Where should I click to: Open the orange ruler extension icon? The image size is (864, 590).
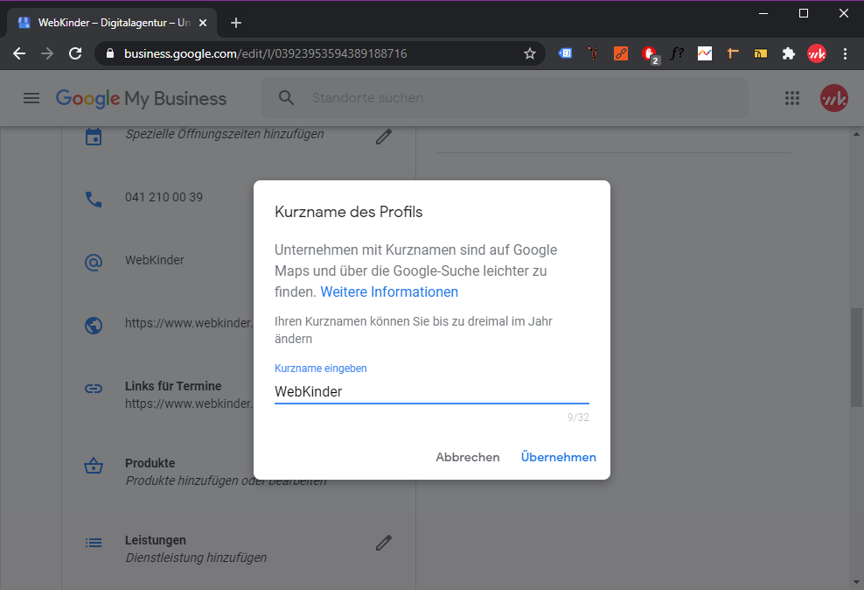[x=732, y=53]
